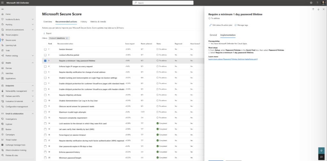The image size is (327, 161).
Task: Check the Session timeout row checkbox
Action: [x=45, y=49]
